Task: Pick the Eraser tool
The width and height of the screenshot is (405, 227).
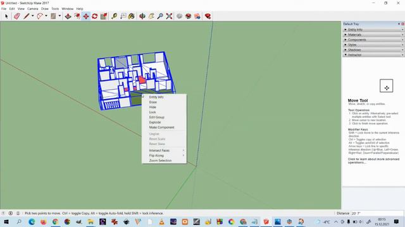Action: pos(17,16)
